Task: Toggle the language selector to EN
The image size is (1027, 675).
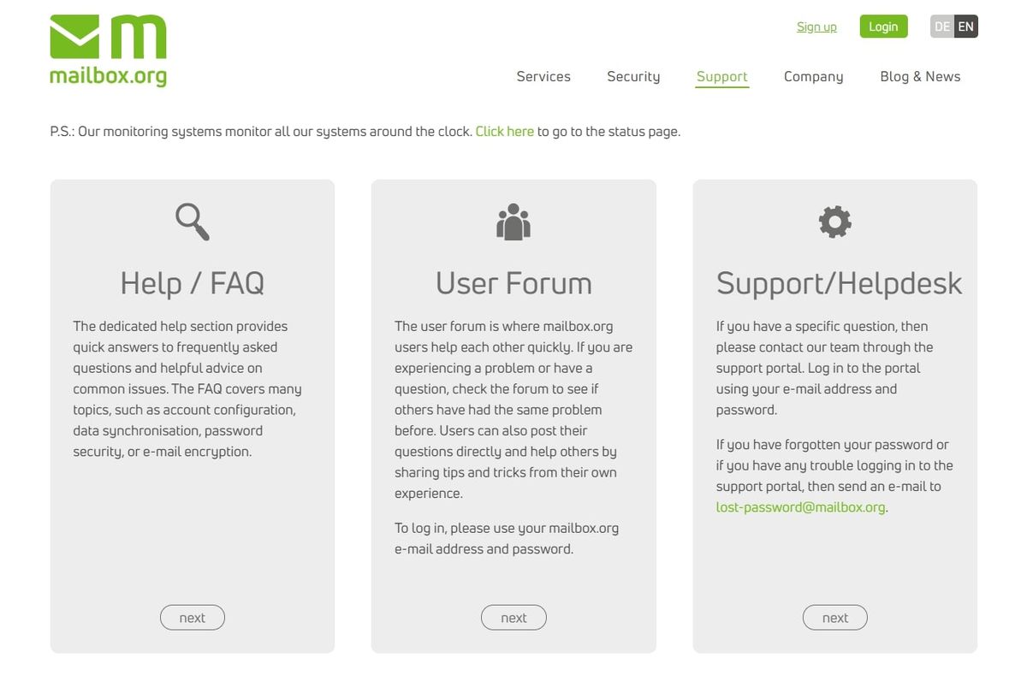Action: coord(965,27)
